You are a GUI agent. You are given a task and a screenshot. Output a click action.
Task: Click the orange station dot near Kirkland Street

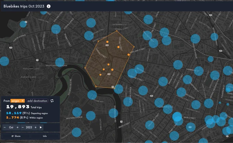pyautogui.click(x=128, y=55)
